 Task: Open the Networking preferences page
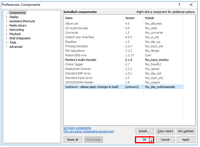point(17,30)
